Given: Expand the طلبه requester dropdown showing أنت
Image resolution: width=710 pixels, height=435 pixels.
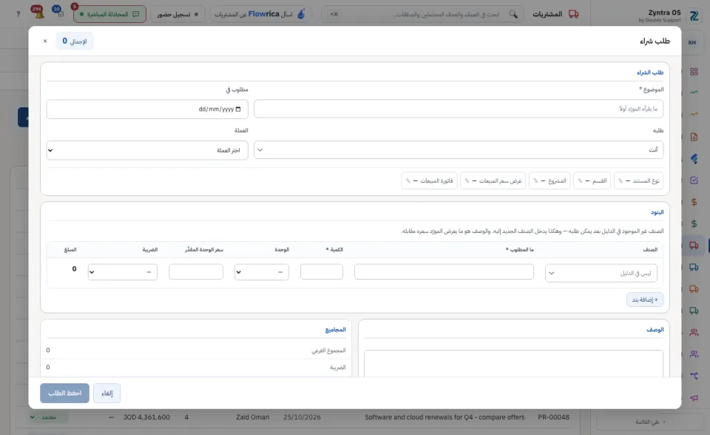Looking at the screenshot, I should tap(459, 150).
